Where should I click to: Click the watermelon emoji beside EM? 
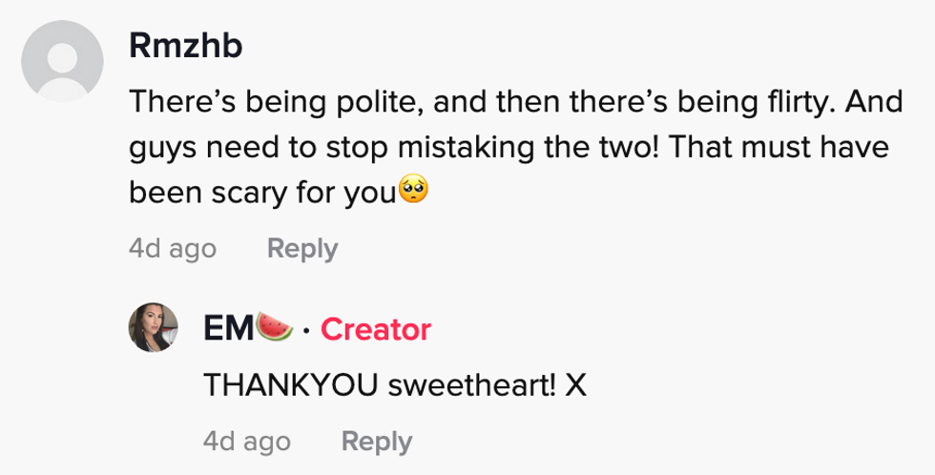click(274, 328)
